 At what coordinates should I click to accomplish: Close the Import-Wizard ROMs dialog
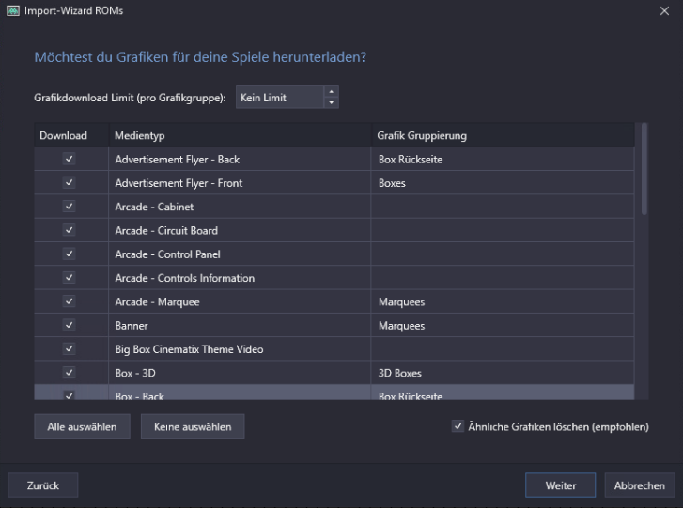pos(664,10)
